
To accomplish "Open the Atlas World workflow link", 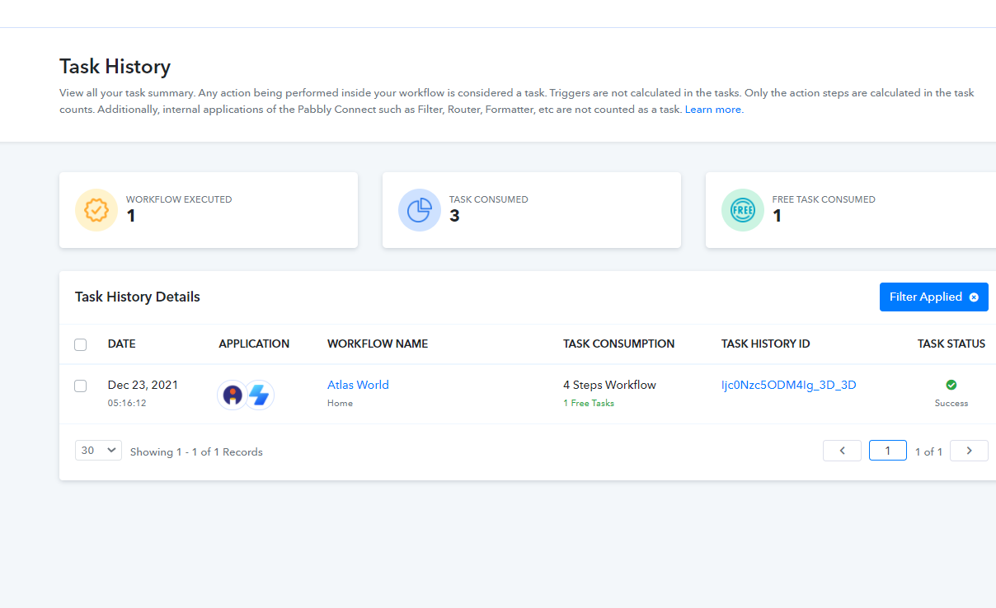I will 358,385.
